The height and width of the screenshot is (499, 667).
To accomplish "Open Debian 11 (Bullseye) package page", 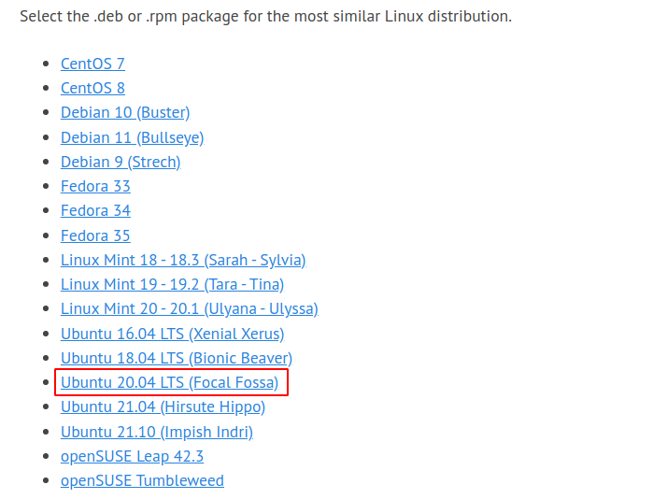I will (132, 137).
